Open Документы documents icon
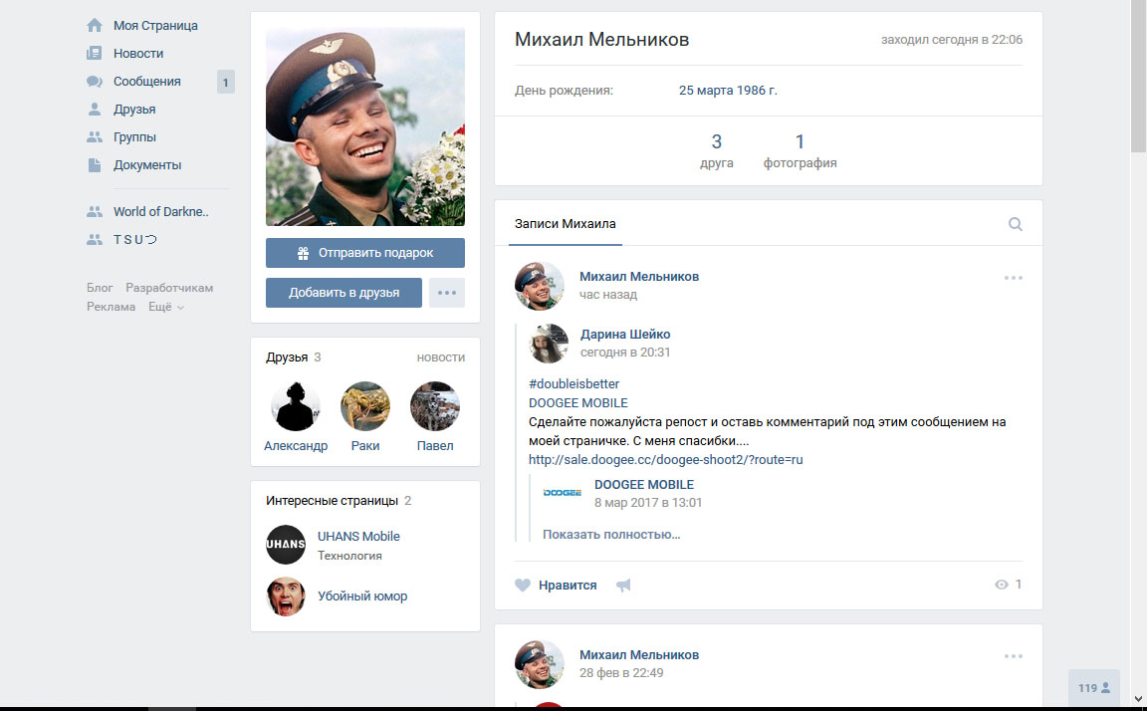The image size is (1147, 711). (95, 165)
